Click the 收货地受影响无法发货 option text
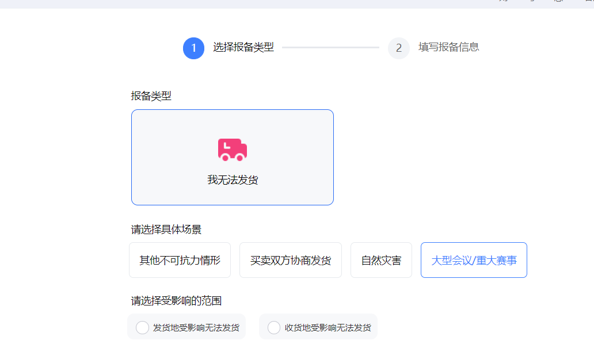Image resolution: width=594 pixels, height=363 pixels. click(x=328, y=327)
